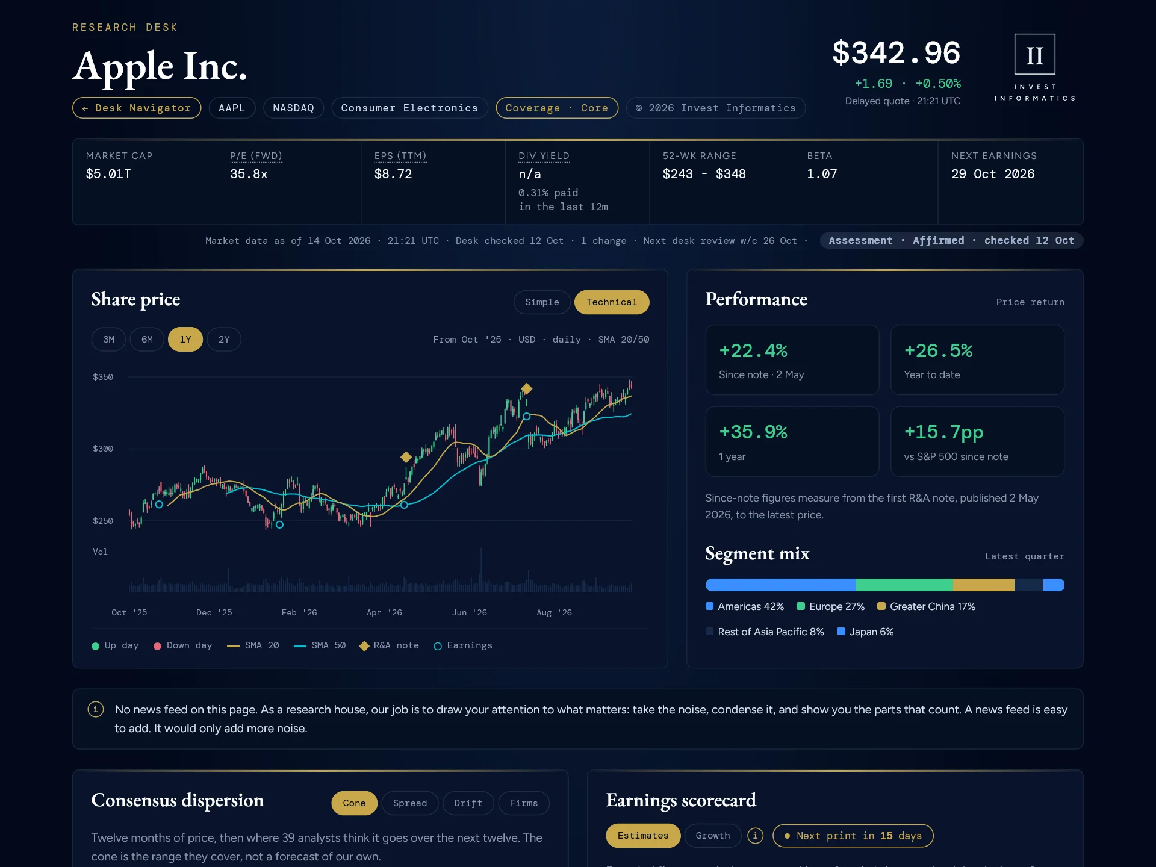Click the Next print in 15 days pill
Viewport: 1156px width, 867px height.
853,836
